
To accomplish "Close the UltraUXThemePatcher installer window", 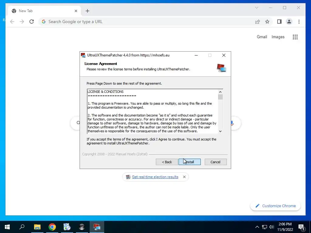I will pos(224,55).
